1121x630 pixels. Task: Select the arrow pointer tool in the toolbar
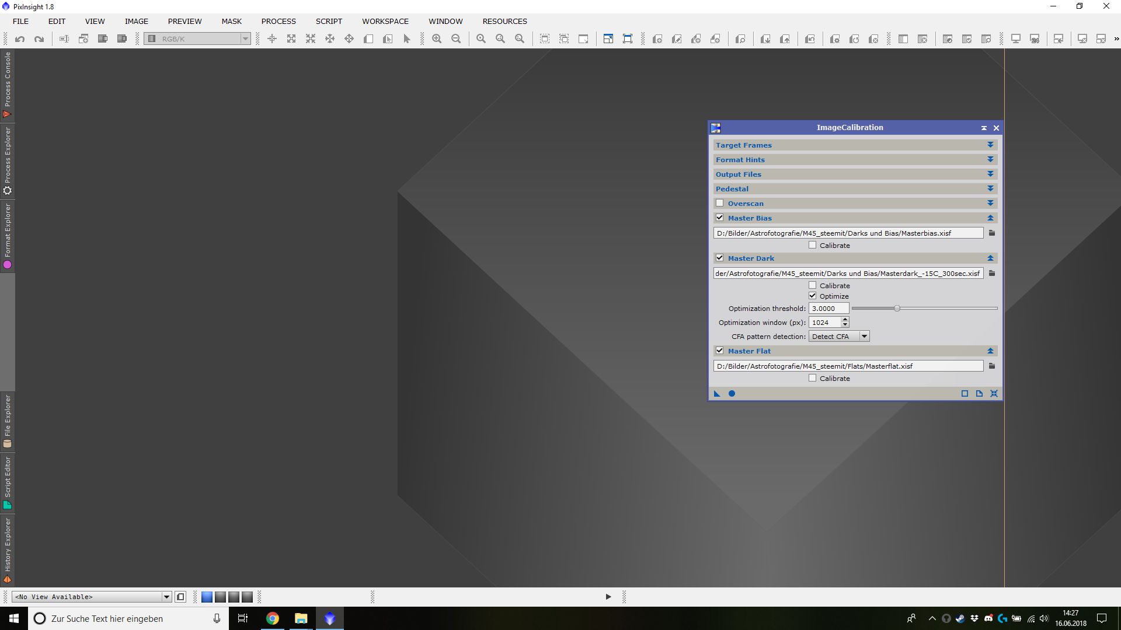[x=407, y=39]
